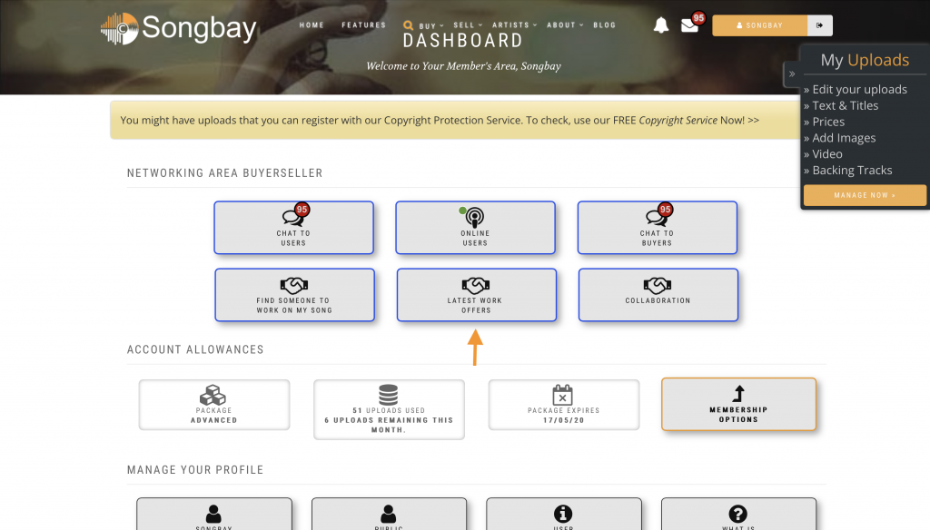Screen dimensions: 930x530
Task: Click the 95 badge on mail icon
Action: [x=698, y=18]
